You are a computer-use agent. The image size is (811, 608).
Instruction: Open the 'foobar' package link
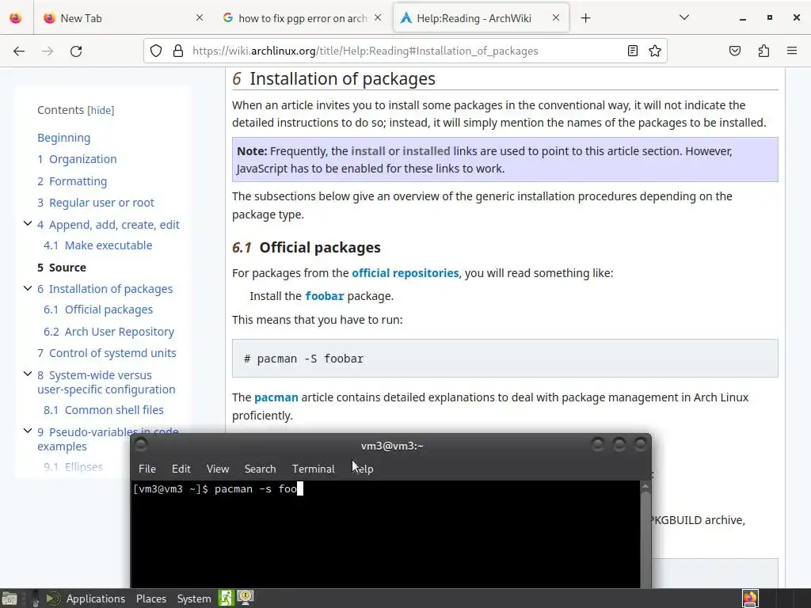tap(324, 296)
